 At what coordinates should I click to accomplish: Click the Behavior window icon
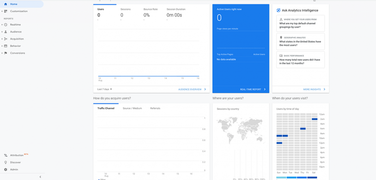point(6,46)
